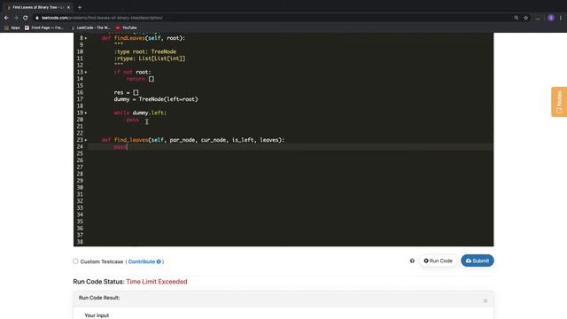
Task: Enable the Custom Testcase checkbox
Action: tap(75, 261)
